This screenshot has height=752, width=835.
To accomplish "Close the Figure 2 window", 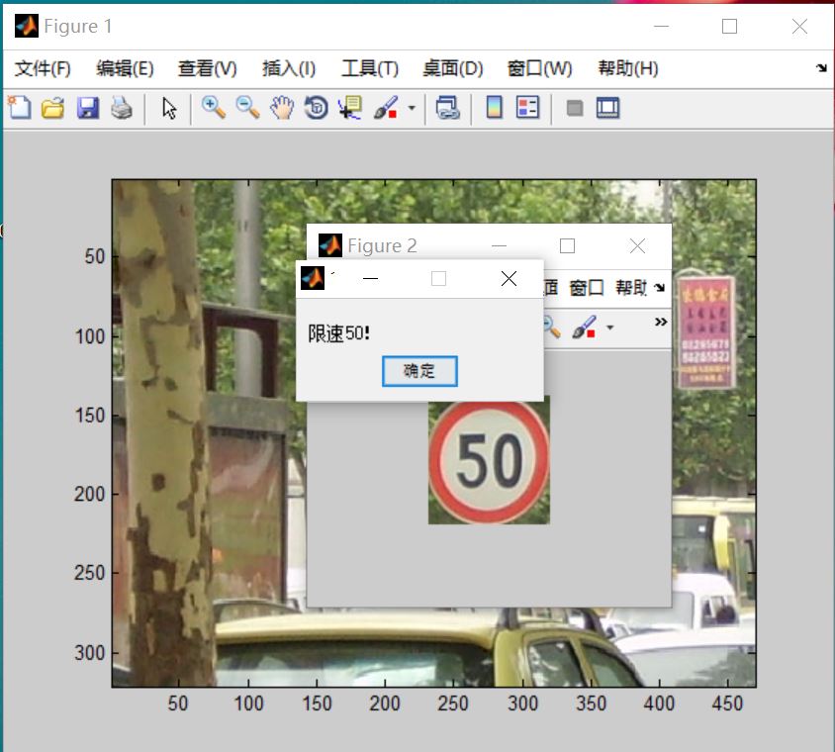I will point(637,246).
